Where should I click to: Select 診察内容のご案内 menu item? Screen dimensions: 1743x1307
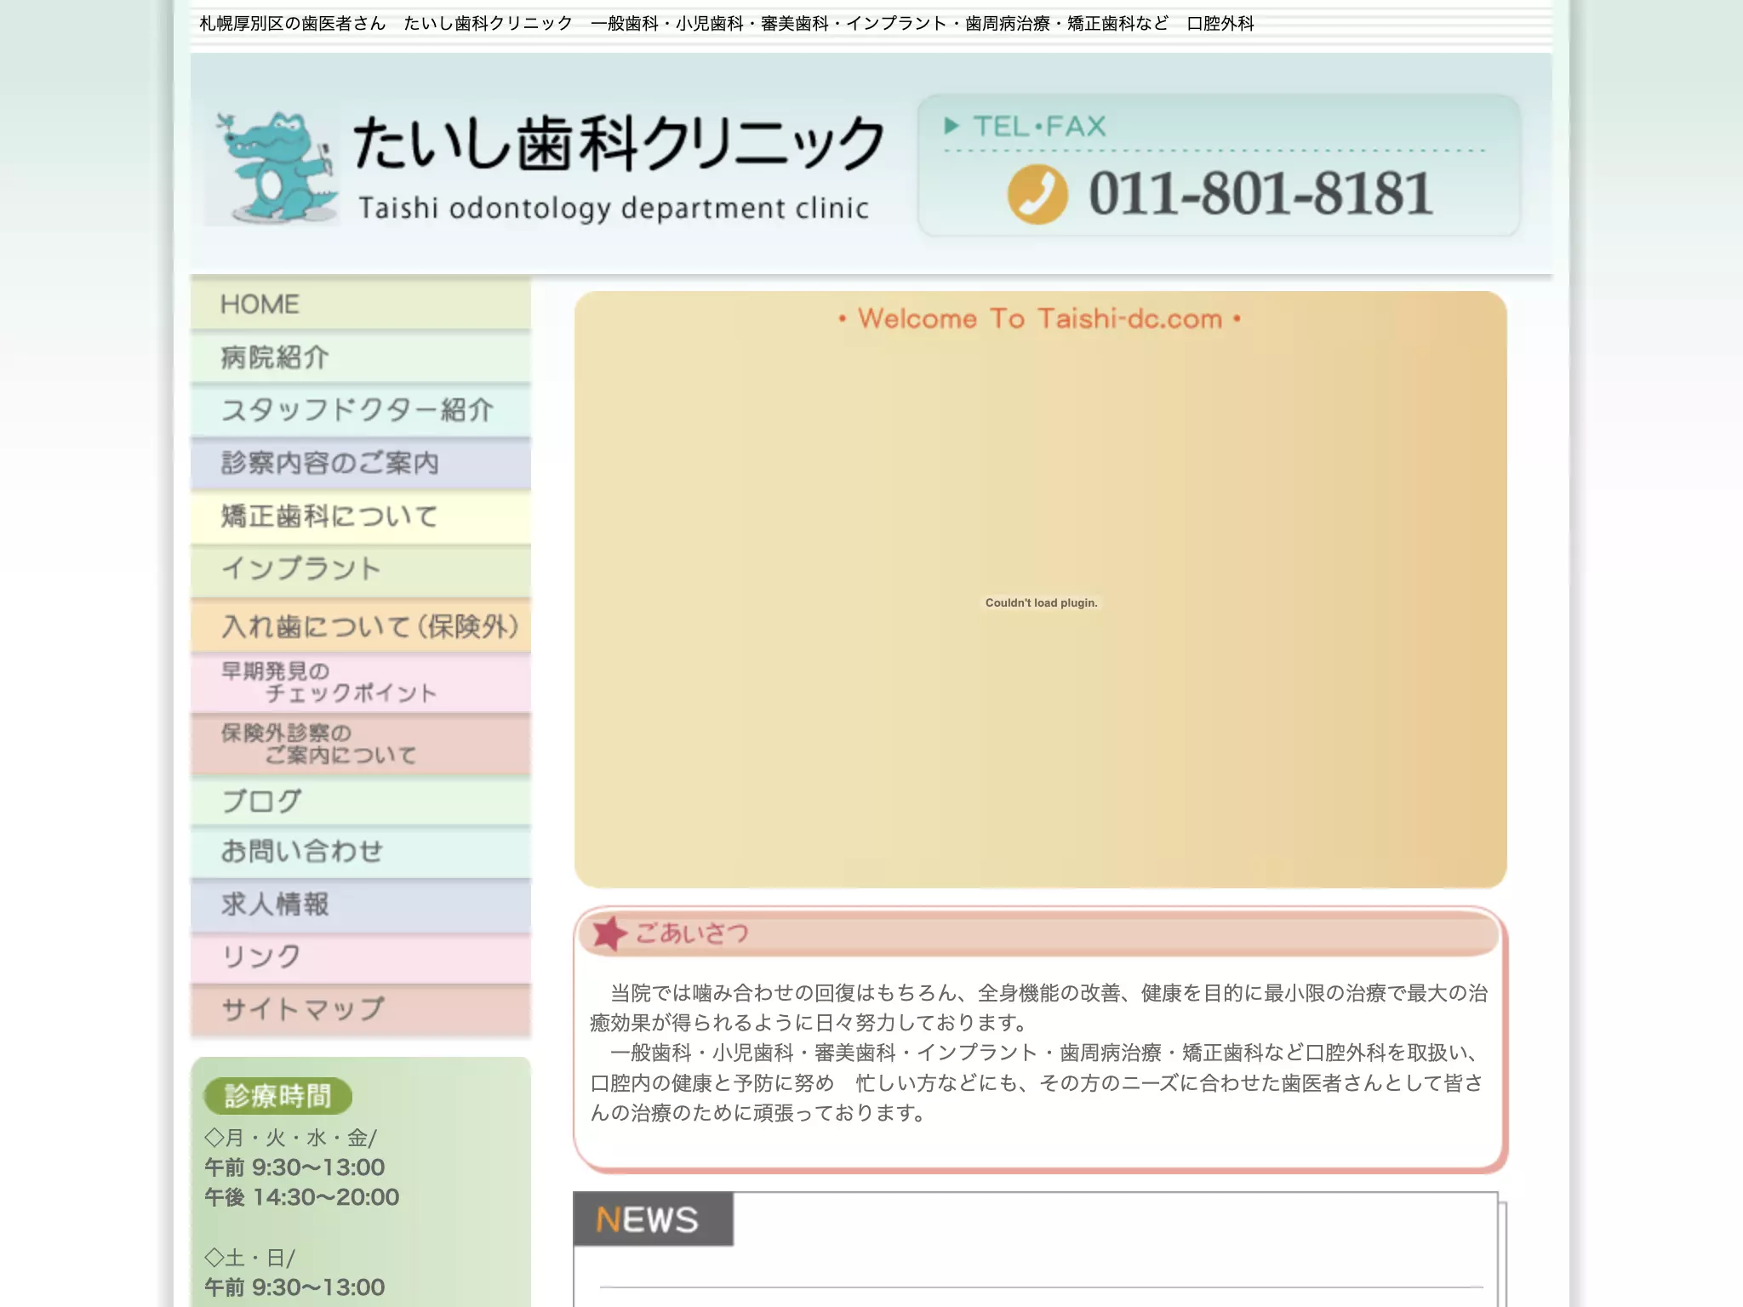361,463
